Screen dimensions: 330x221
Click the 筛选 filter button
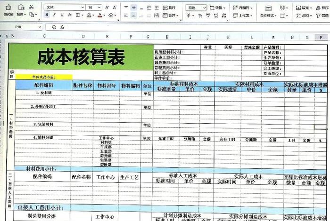[x=322, y=16]
